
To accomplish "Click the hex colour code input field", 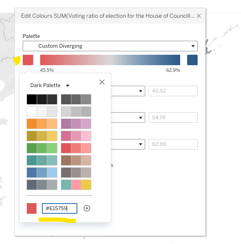I will click(59, 208).
